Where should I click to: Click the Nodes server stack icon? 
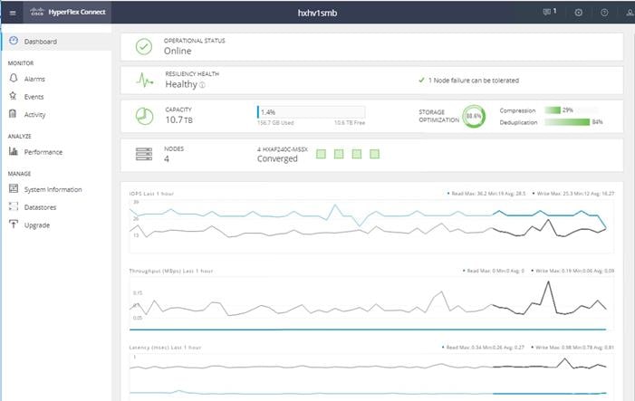pos(144,154)
